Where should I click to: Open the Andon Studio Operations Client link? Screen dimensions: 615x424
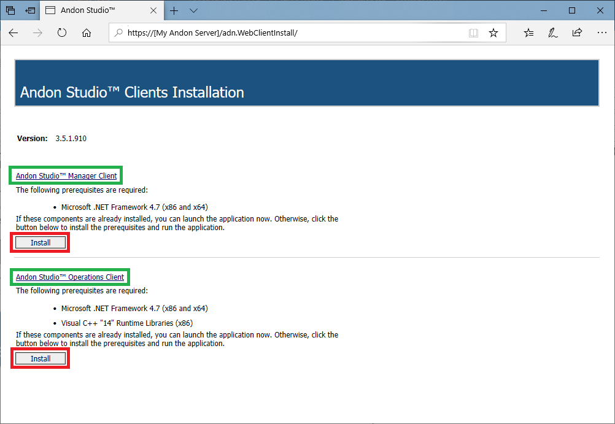pyautogui.click(x=70, y=277)
